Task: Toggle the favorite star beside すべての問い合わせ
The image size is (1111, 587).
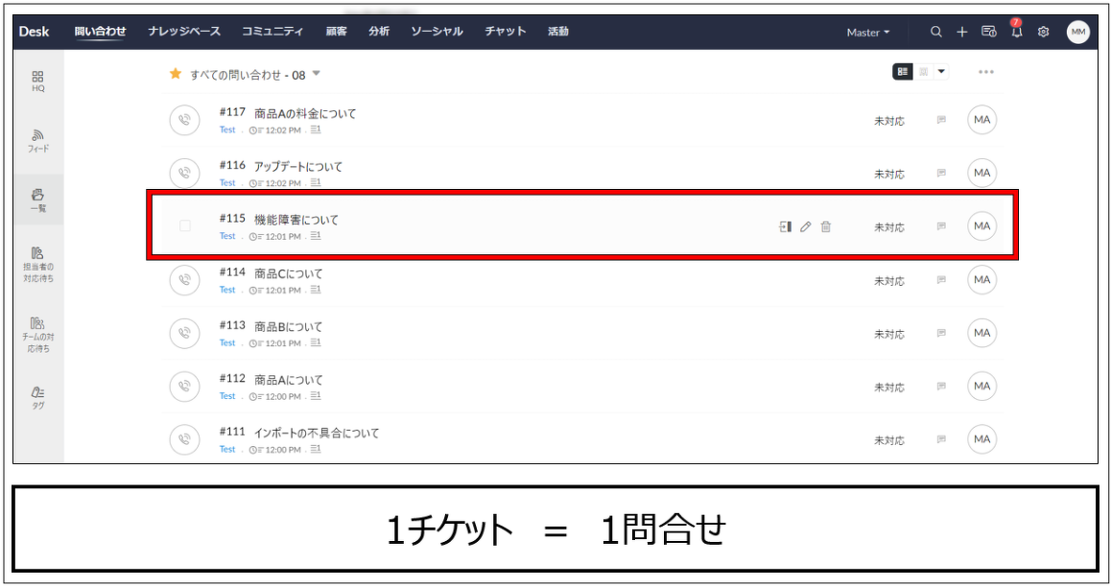Action: [x=176, y=74]
